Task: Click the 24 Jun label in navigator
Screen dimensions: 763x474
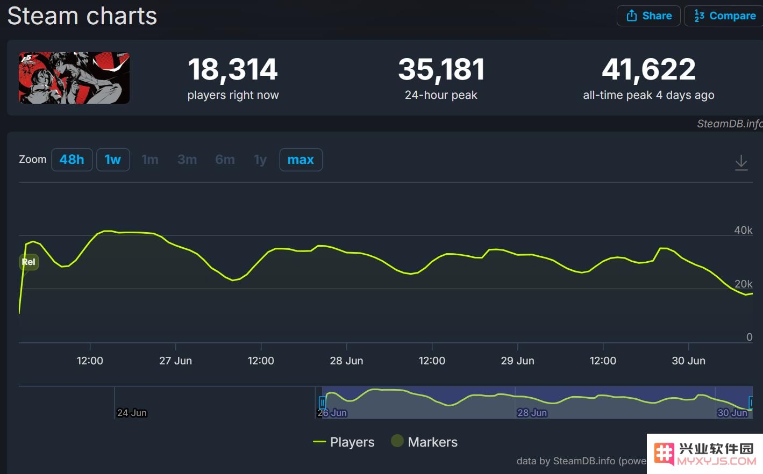Action: point(132,413)
